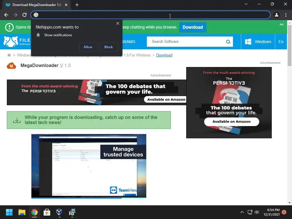The height and width of the screenshot is (219, 292).
Task: Open FileHippo logo homepage
Action: tap(17, 42)
